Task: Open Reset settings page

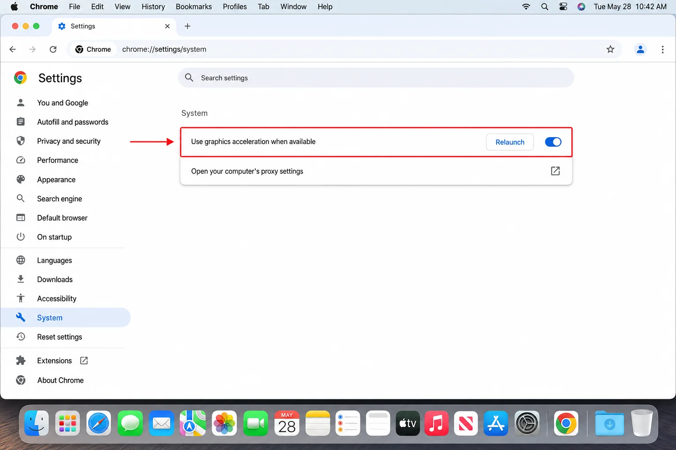Action: tap(59, 337)
